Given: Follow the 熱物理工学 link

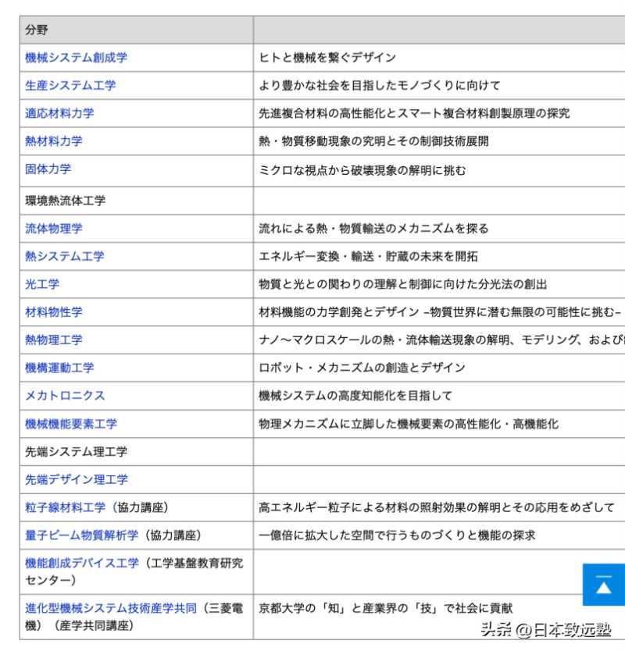Looking at the screenshot, I should point(53,340).
